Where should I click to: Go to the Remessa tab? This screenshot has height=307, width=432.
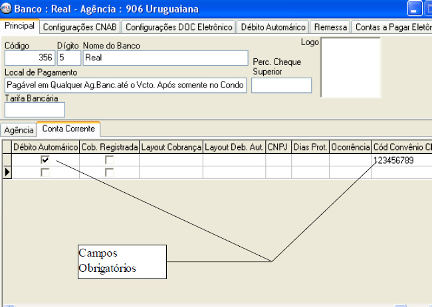(x=330, y=27)
